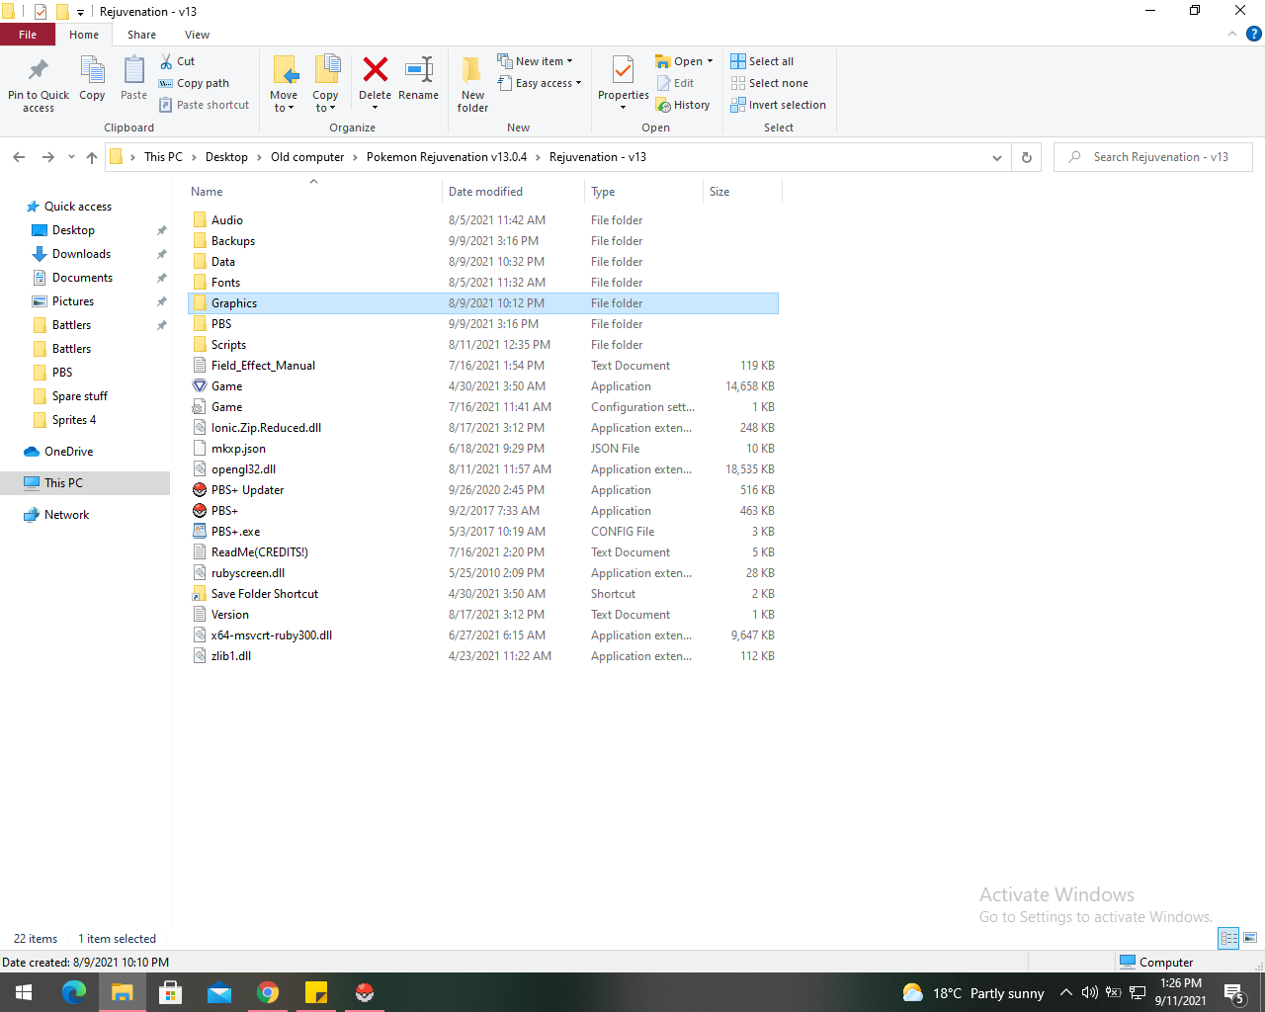Select Sprites 4 folder in Quick access
1265x1012 pixels.
pyautogui.click(x=74, y=420)
